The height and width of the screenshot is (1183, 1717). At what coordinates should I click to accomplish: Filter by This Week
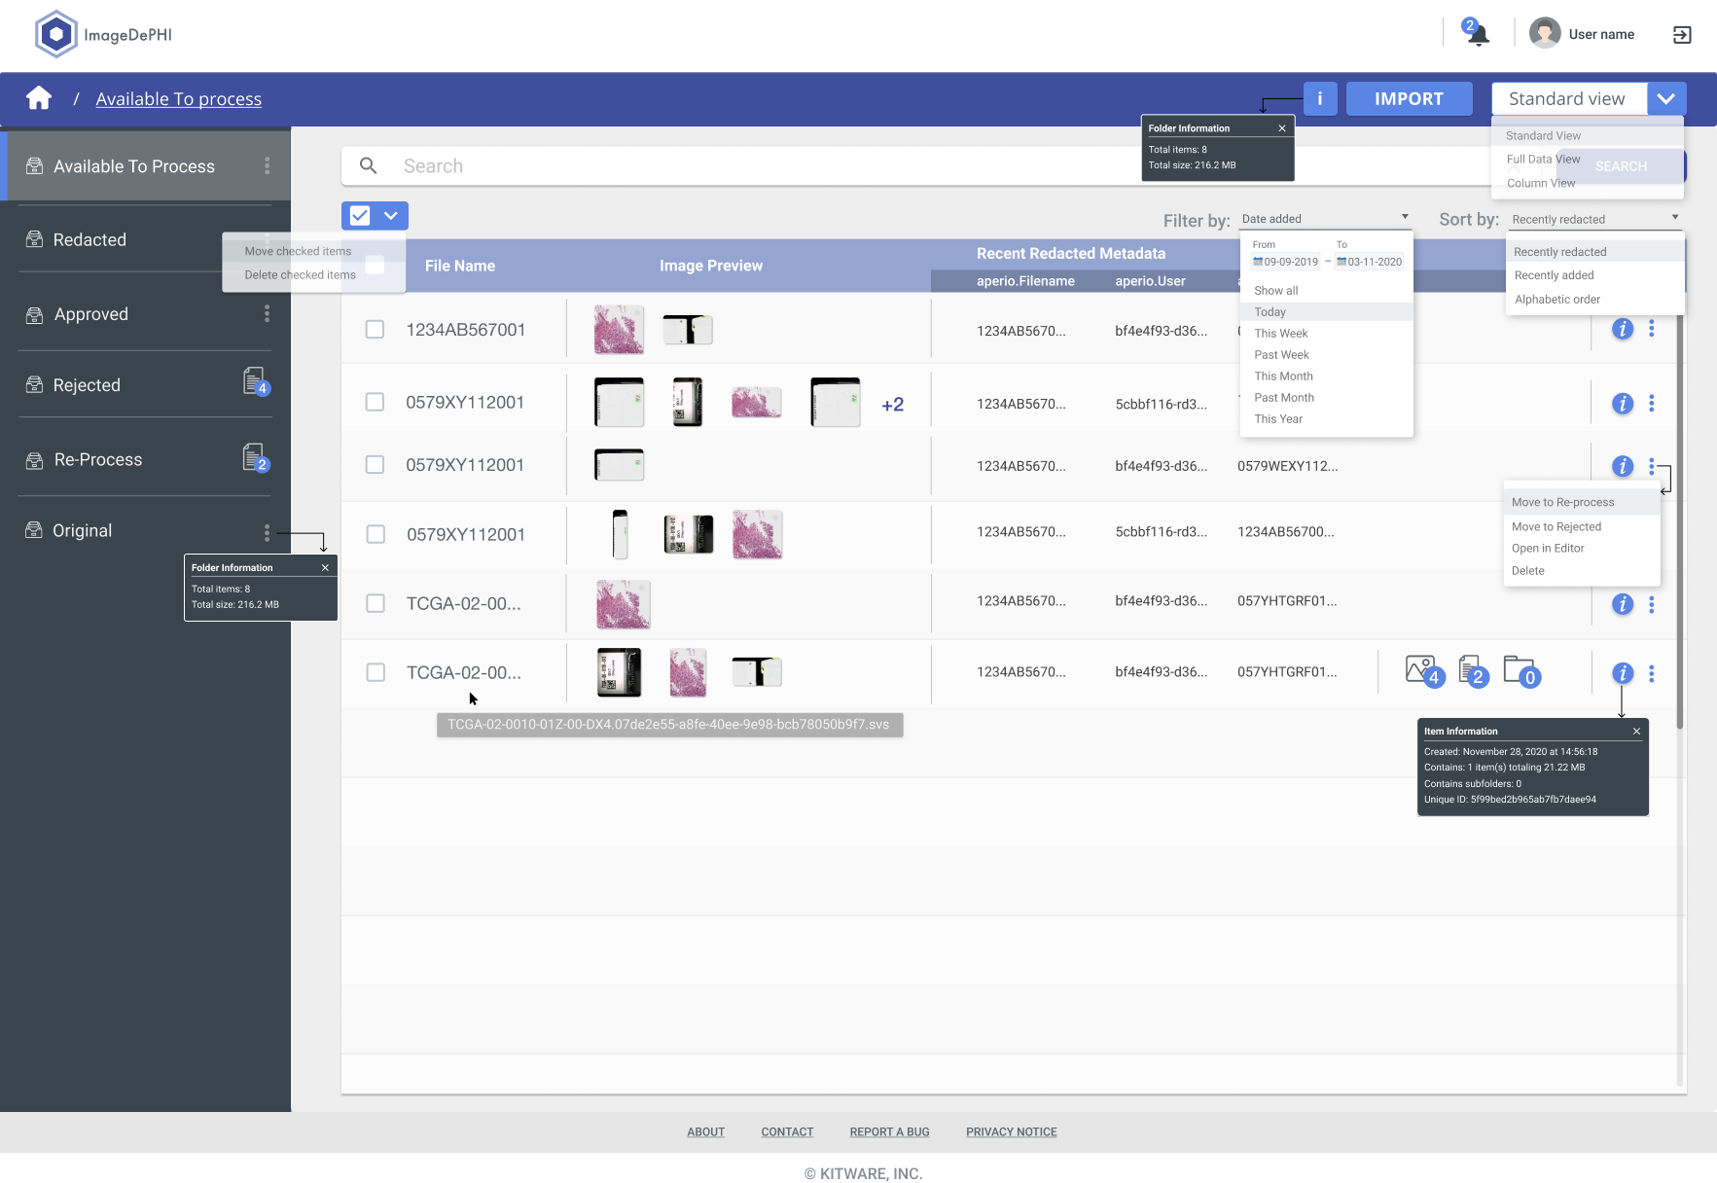coord(1280,333)
